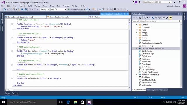Expand the RunningCommand.vb node
Viewport: 187px width, 105px height.
point(136,75)
